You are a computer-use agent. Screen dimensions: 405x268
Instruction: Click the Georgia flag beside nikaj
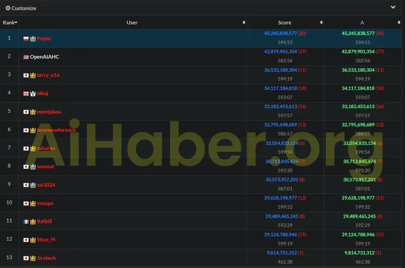click(26, 94)
